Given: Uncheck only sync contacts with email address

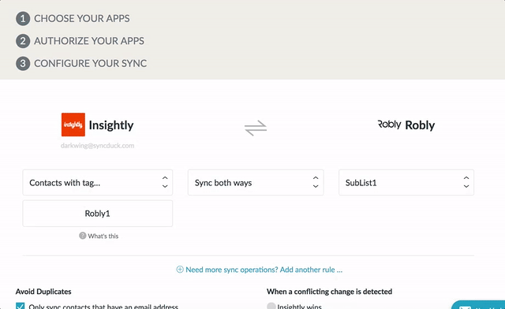Looking at the screenshot, I should (x=20, y=306).
